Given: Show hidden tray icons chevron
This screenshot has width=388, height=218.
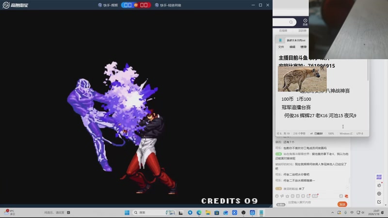Looking at the screenshot, I should 332,213.
